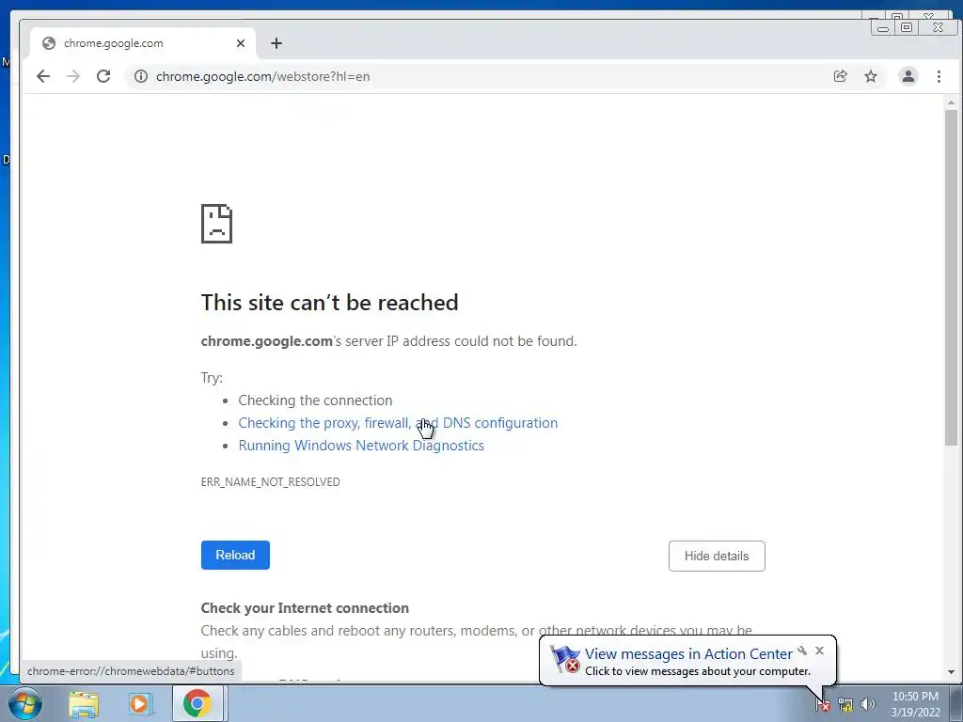Click the 'Checking the connection' bullet text
The image size is (963, 722).
[315, 400]
